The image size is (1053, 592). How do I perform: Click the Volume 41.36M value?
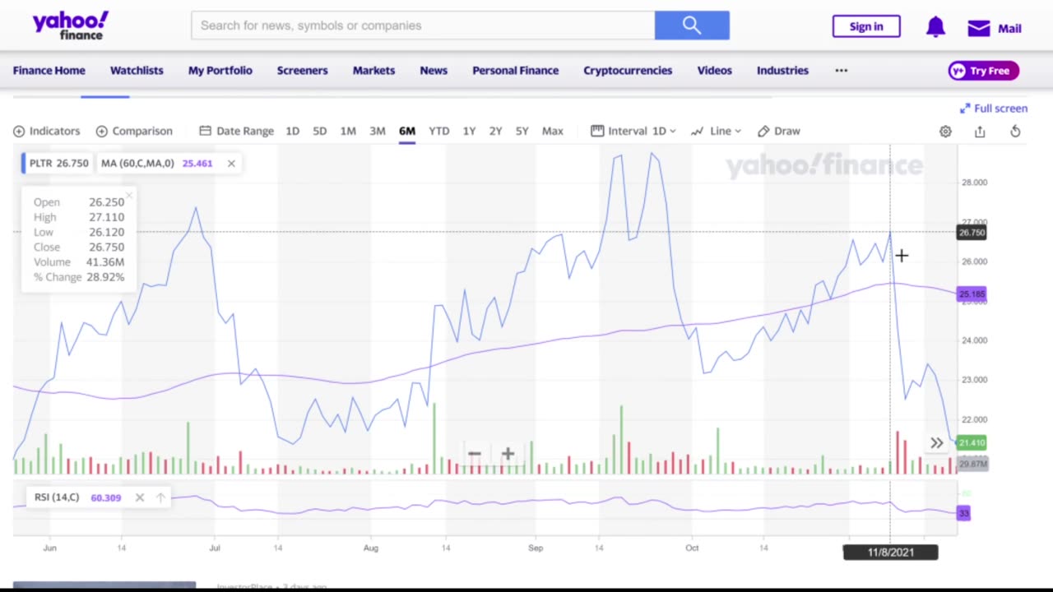[x=105, y=262]
